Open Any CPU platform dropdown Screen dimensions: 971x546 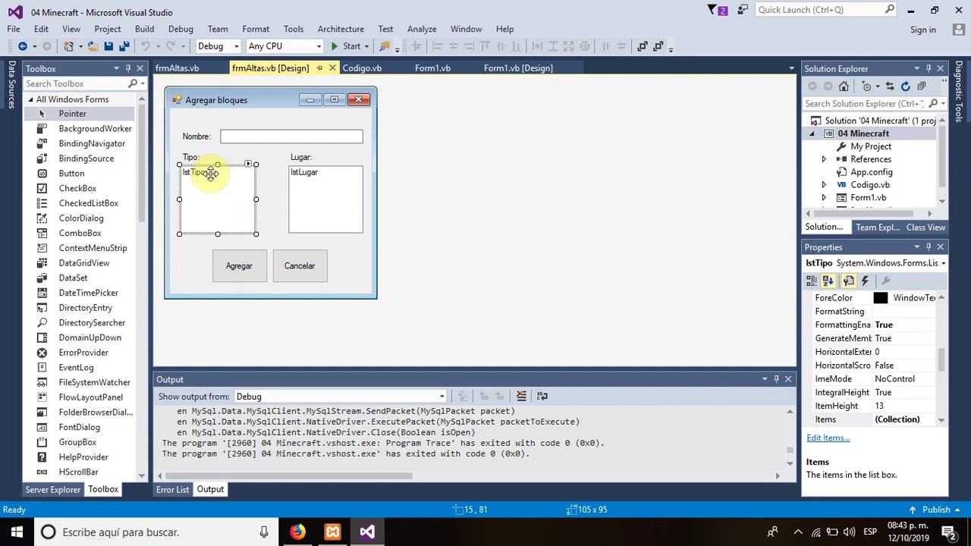coord(319,46)
